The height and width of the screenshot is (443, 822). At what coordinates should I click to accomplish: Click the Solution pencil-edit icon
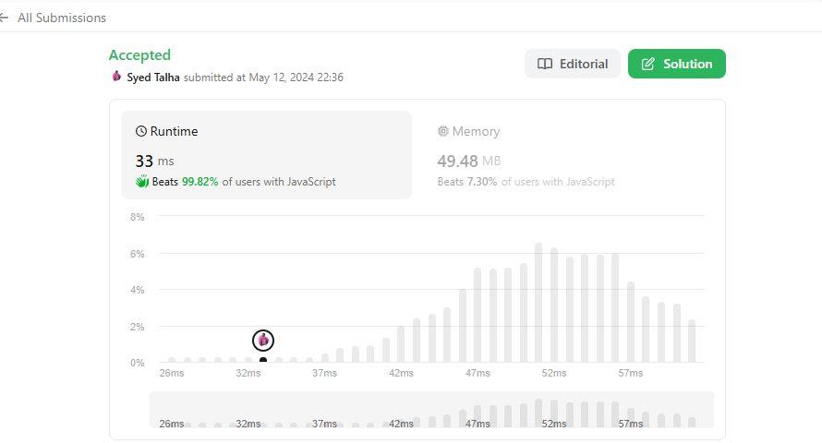648,64
